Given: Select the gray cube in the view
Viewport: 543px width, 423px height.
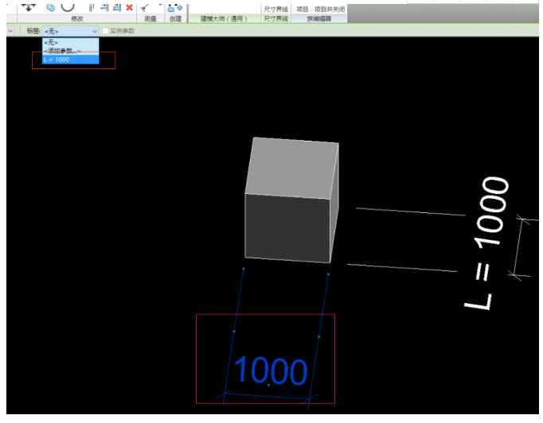Looking at the screenshot, I should [x=291, y=200].
